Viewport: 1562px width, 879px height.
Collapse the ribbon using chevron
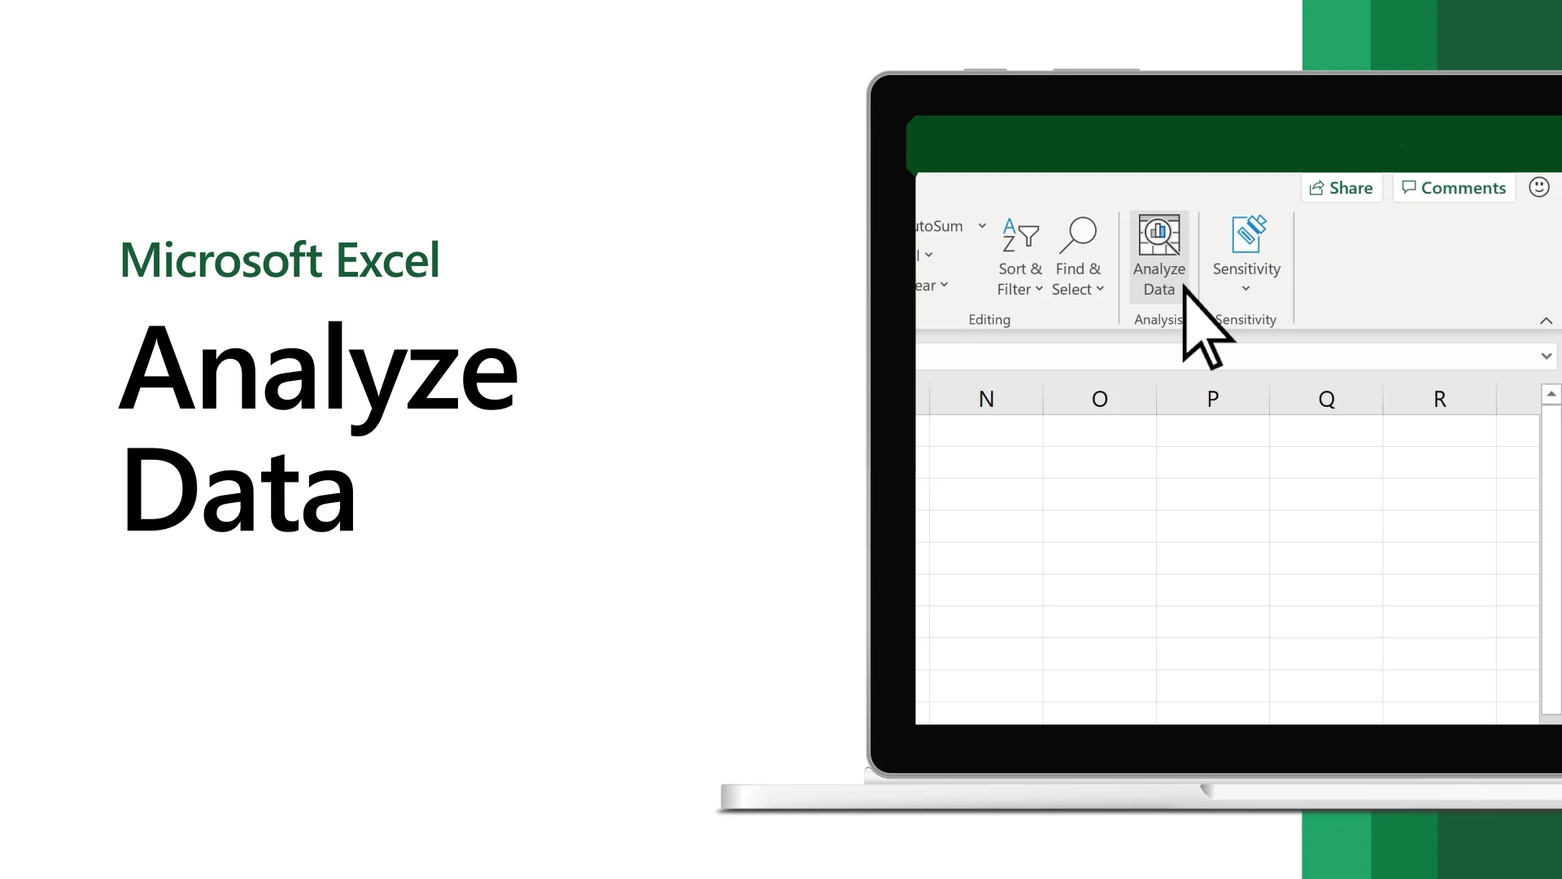pyautogui.click(x=1546, y=321)
